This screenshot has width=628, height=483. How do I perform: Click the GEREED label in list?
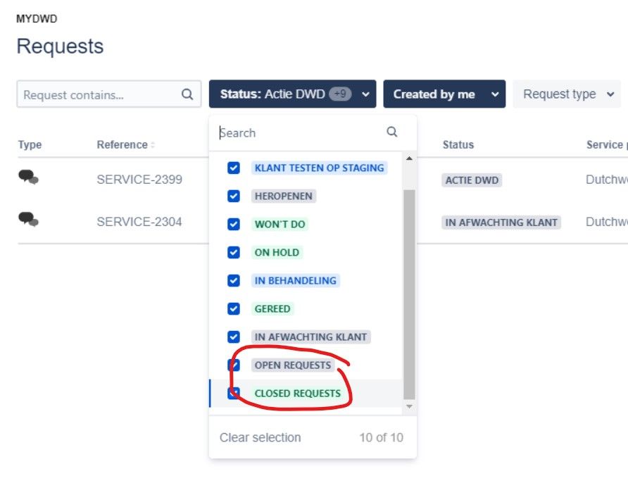272,309
